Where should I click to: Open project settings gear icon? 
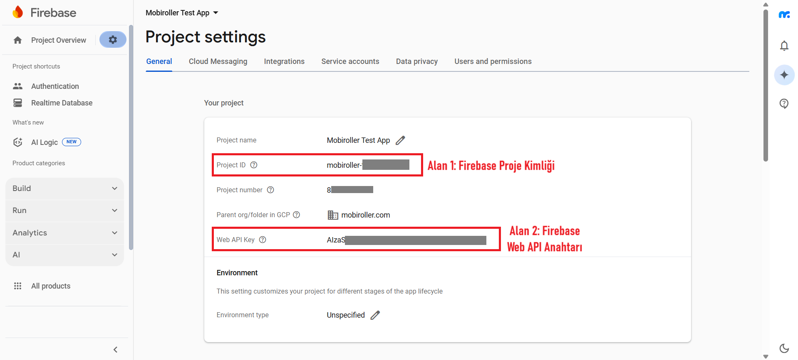tap(113, 39)
